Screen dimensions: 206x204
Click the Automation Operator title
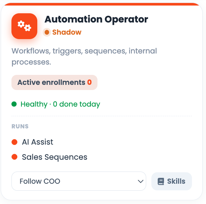[96, 20]
